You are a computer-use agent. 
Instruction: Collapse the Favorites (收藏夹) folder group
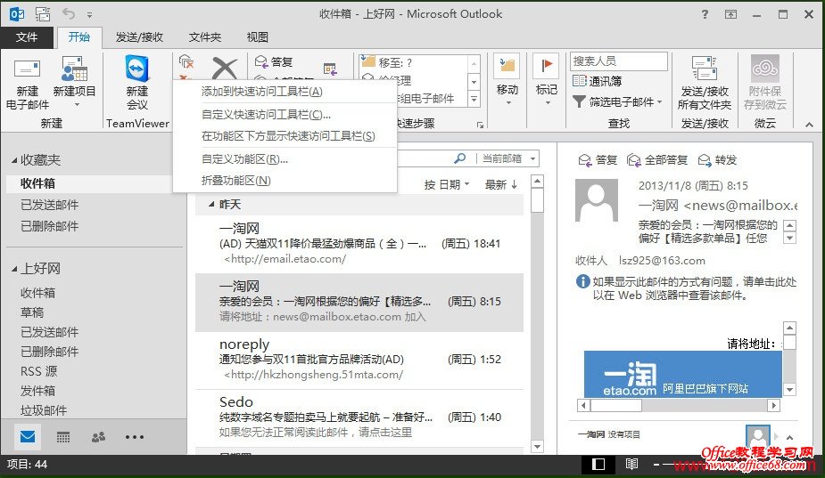click(14, 160)
